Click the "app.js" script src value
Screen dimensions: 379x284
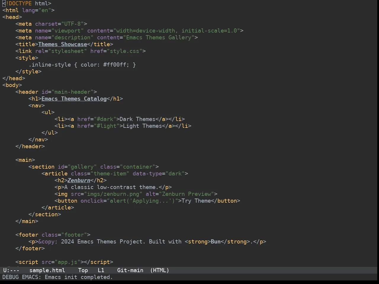pos(68,262)
